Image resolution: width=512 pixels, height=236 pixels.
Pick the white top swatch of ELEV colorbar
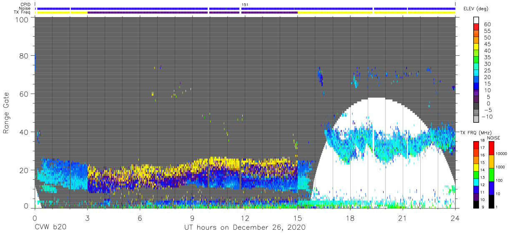point(477,21)
